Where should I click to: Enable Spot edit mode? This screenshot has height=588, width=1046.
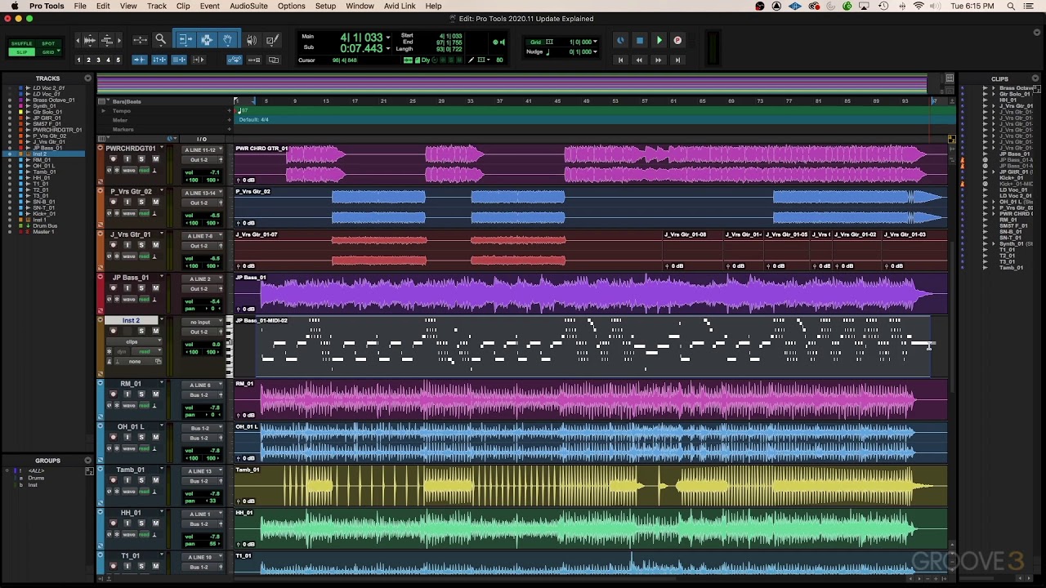pyautogui.click(x=48, y=43)
